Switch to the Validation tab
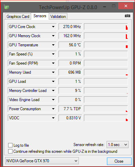The width and height of the screenshot is (135, 167). pyautogui.click(x=58, y=17)
